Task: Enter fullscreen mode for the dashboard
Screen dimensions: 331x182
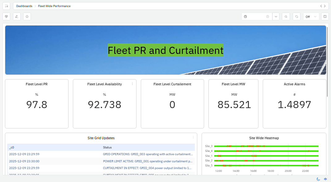Action: click(x=325, y=17)
